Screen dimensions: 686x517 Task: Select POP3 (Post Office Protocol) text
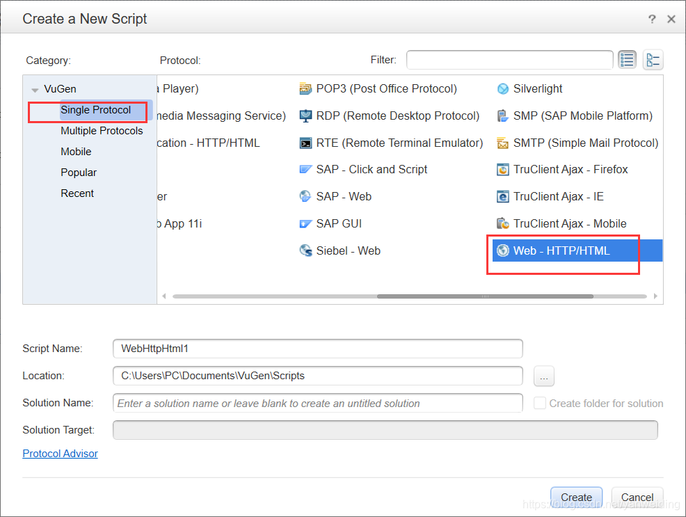point(386,89)
